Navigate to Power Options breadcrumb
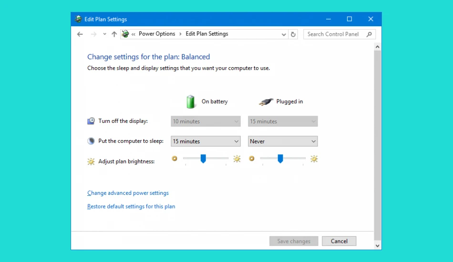453x262 pixels. click(x=157, y=34)
